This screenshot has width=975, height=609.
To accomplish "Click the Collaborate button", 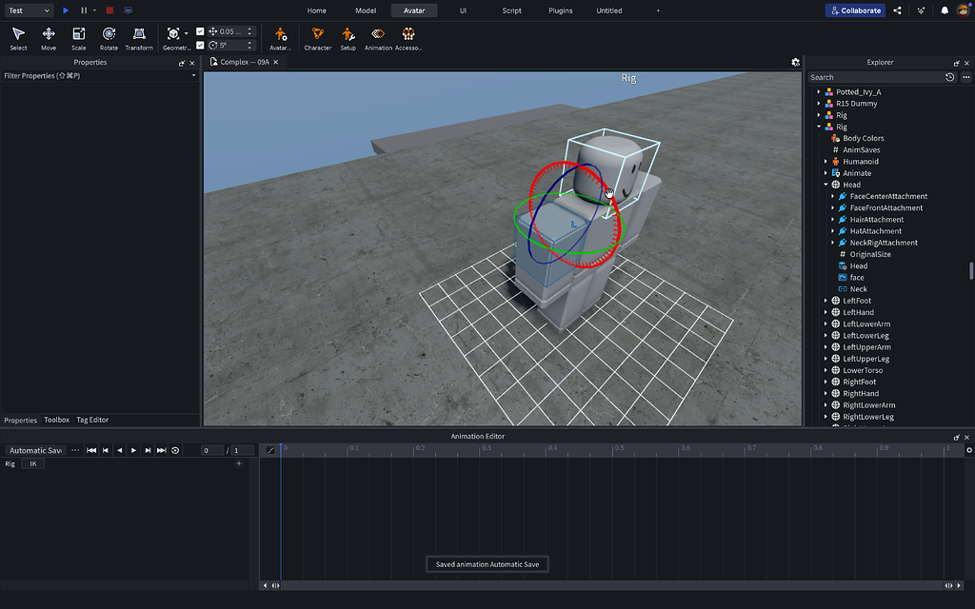I will tap(855, 10).
